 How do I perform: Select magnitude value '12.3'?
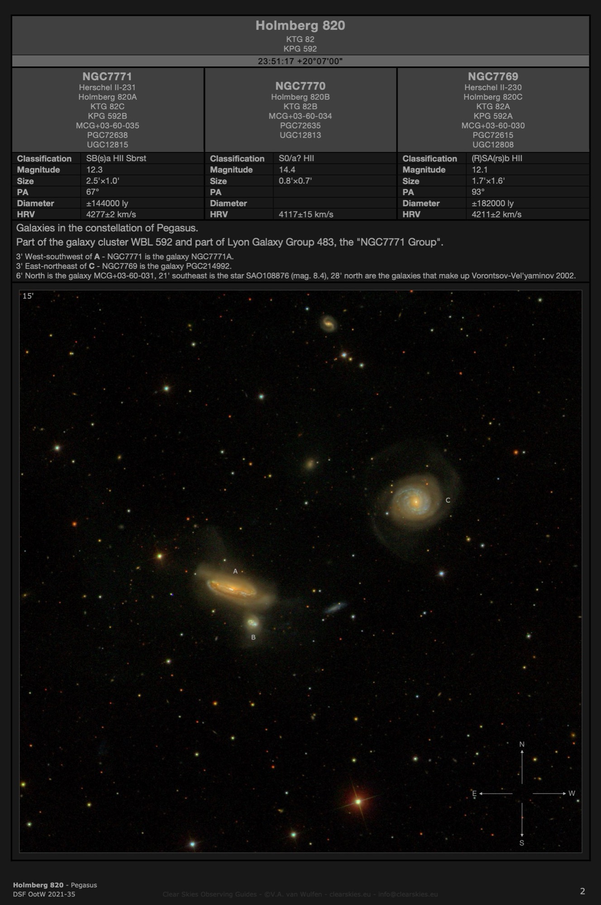[x=94, y=169]
